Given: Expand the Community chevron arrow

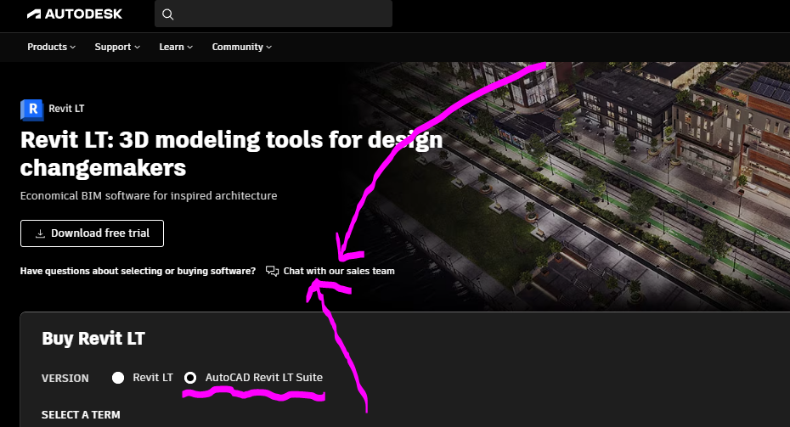Looking at the screenshot, I should pyautogui.click(x=269, y=48).
